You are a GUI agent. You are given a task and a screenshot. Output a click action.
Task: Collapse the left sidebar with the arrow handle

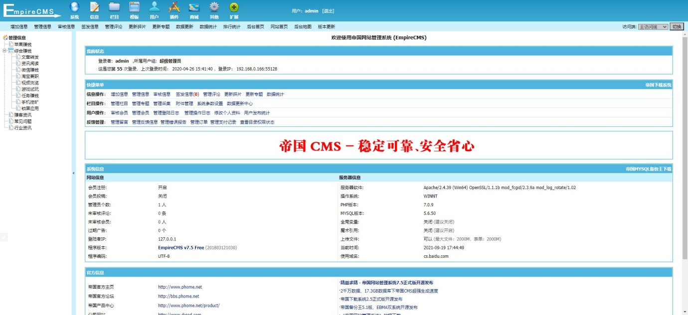coord(74,173)
